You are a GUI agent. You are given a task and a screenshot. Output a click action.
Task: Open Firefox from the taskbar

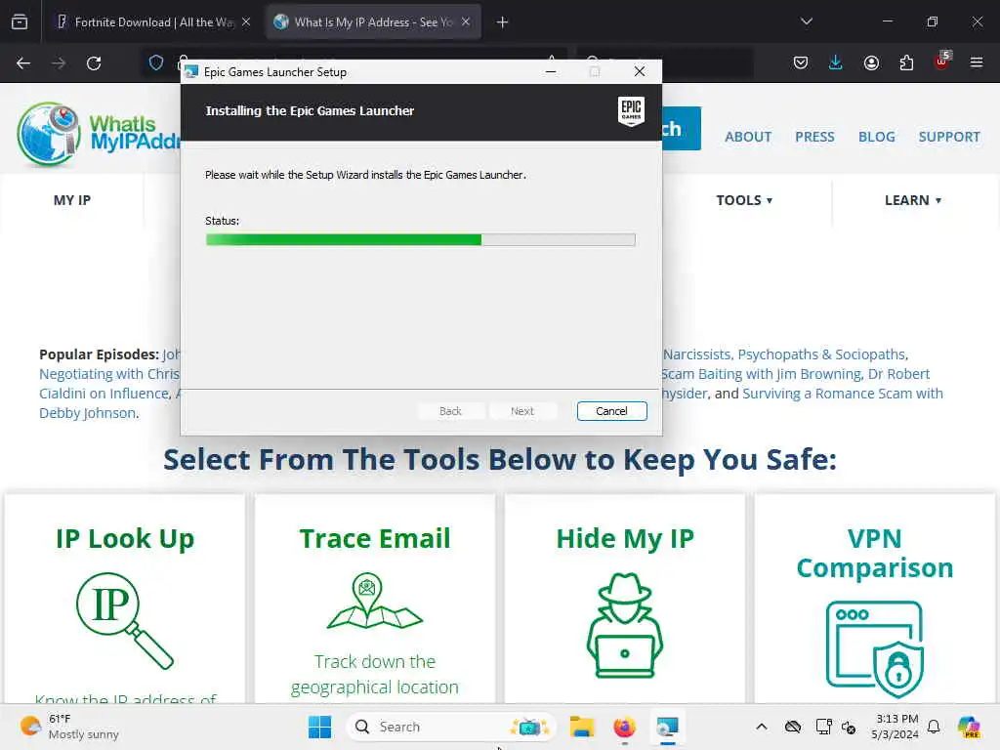[x=624, y=727]
